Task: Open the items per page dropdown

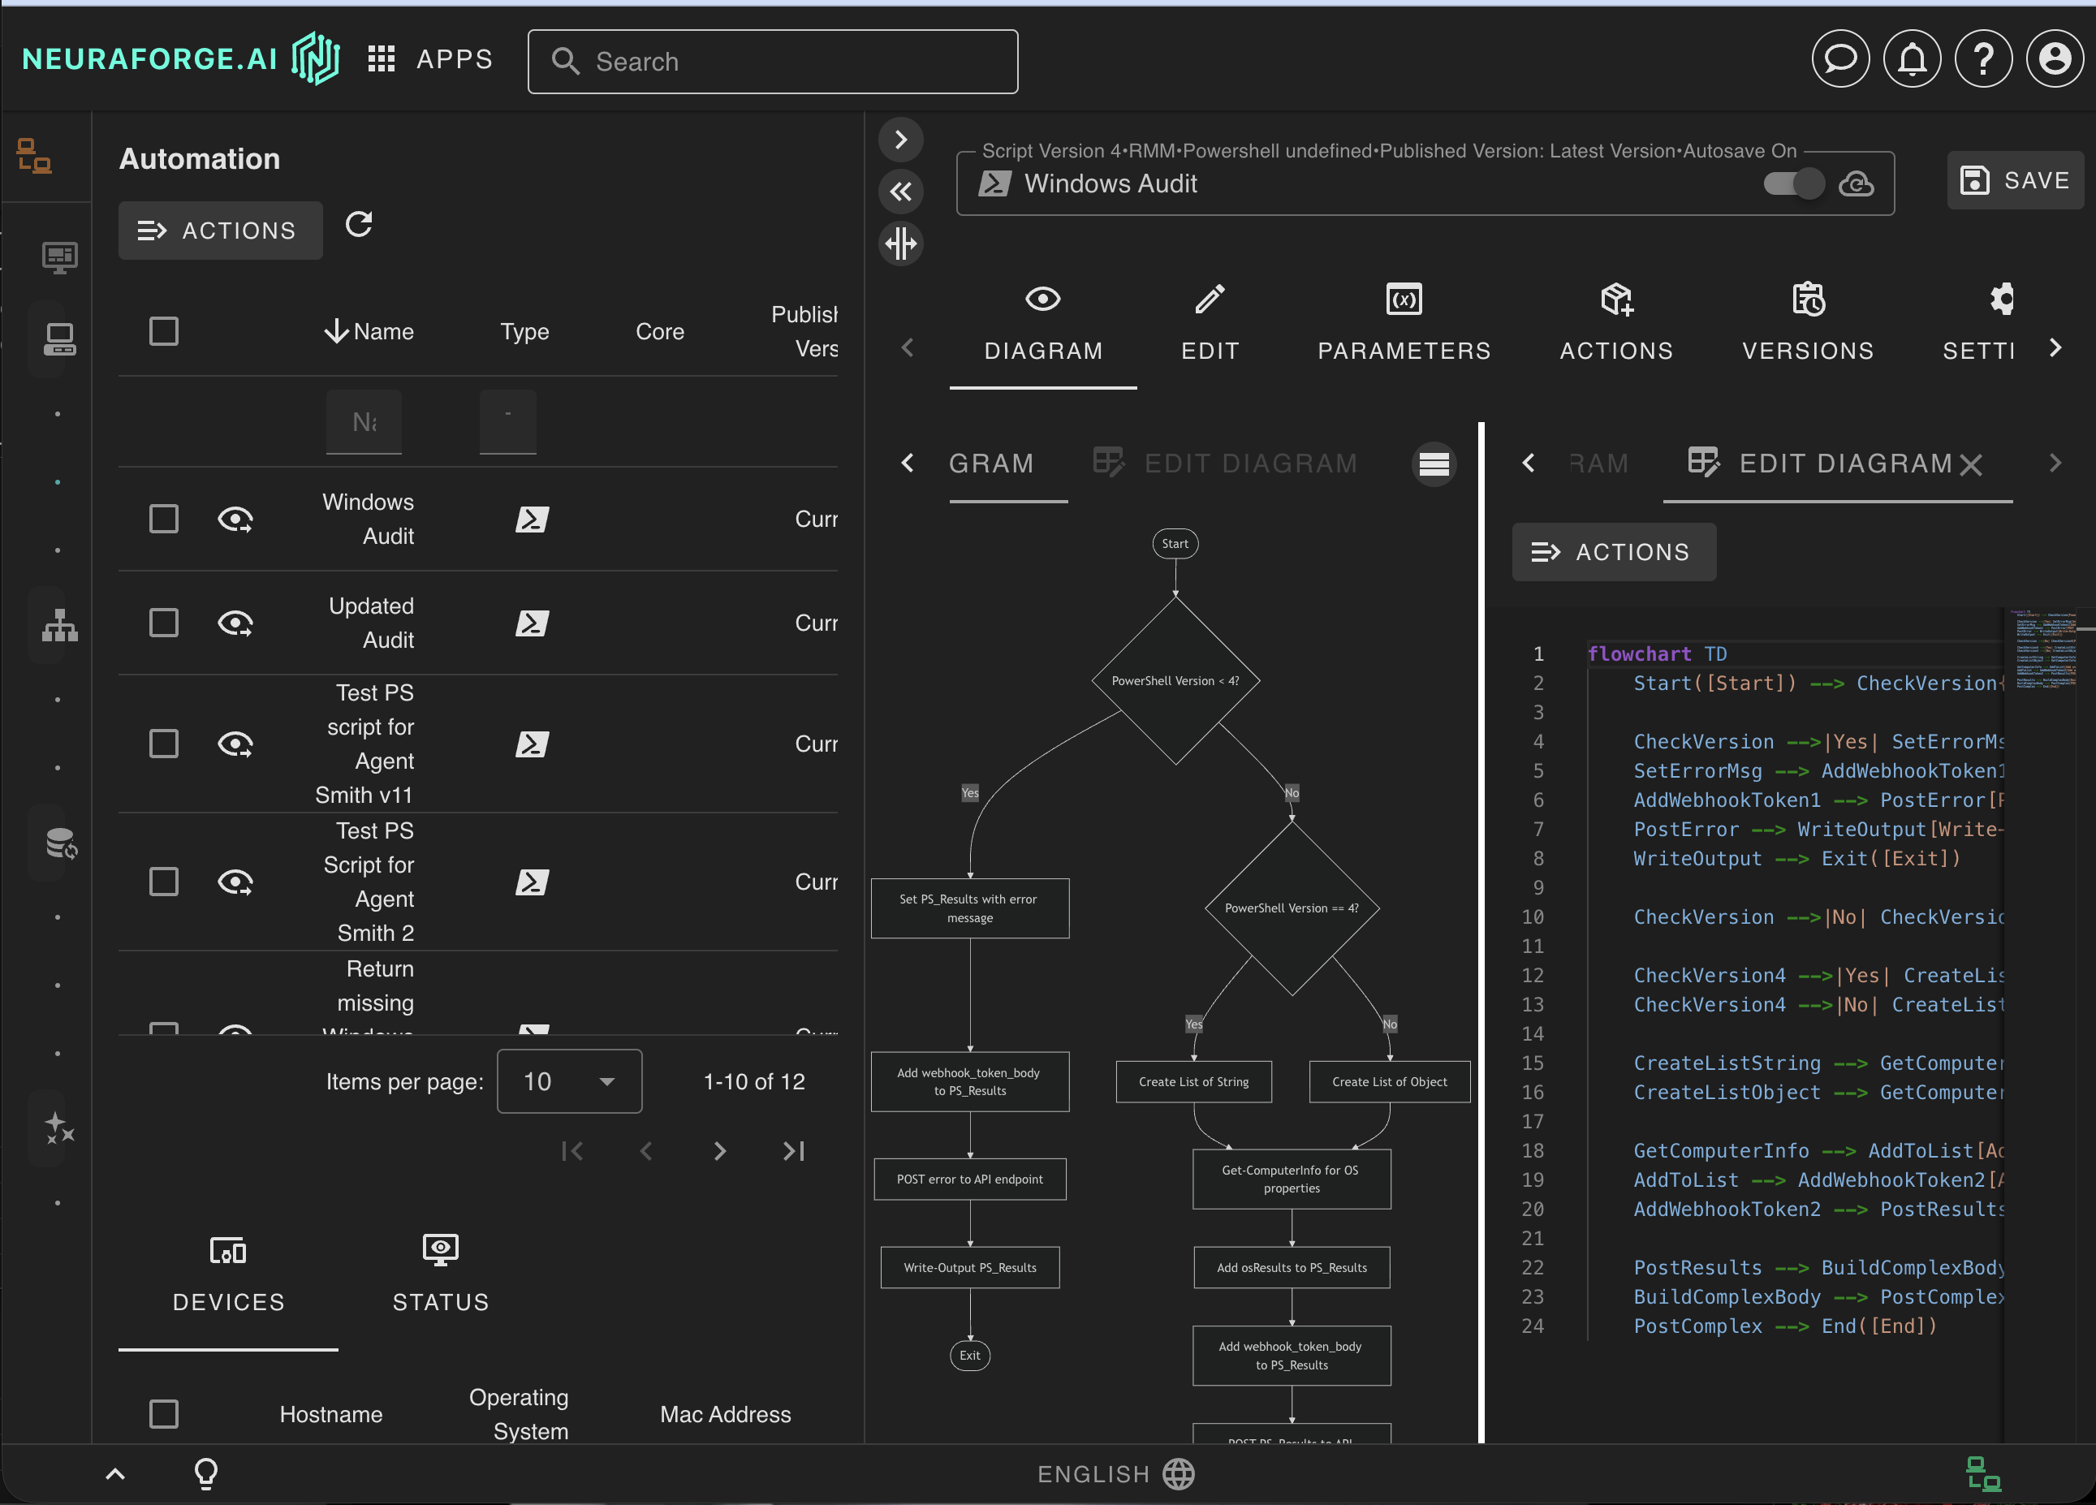Action: point(569,1081)
